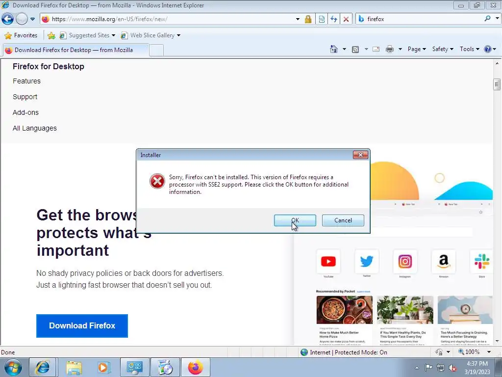This screenshot has height=377, width=502.
Task: Click OK in the Installer dialog
Action: click(295, 220)
